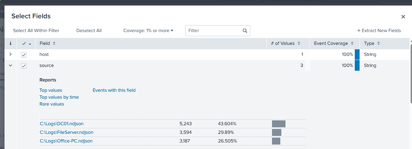412x149 pixels.
Task: Click the source row coverage bar
Action: pyautogui.click(x=357, y=66)
